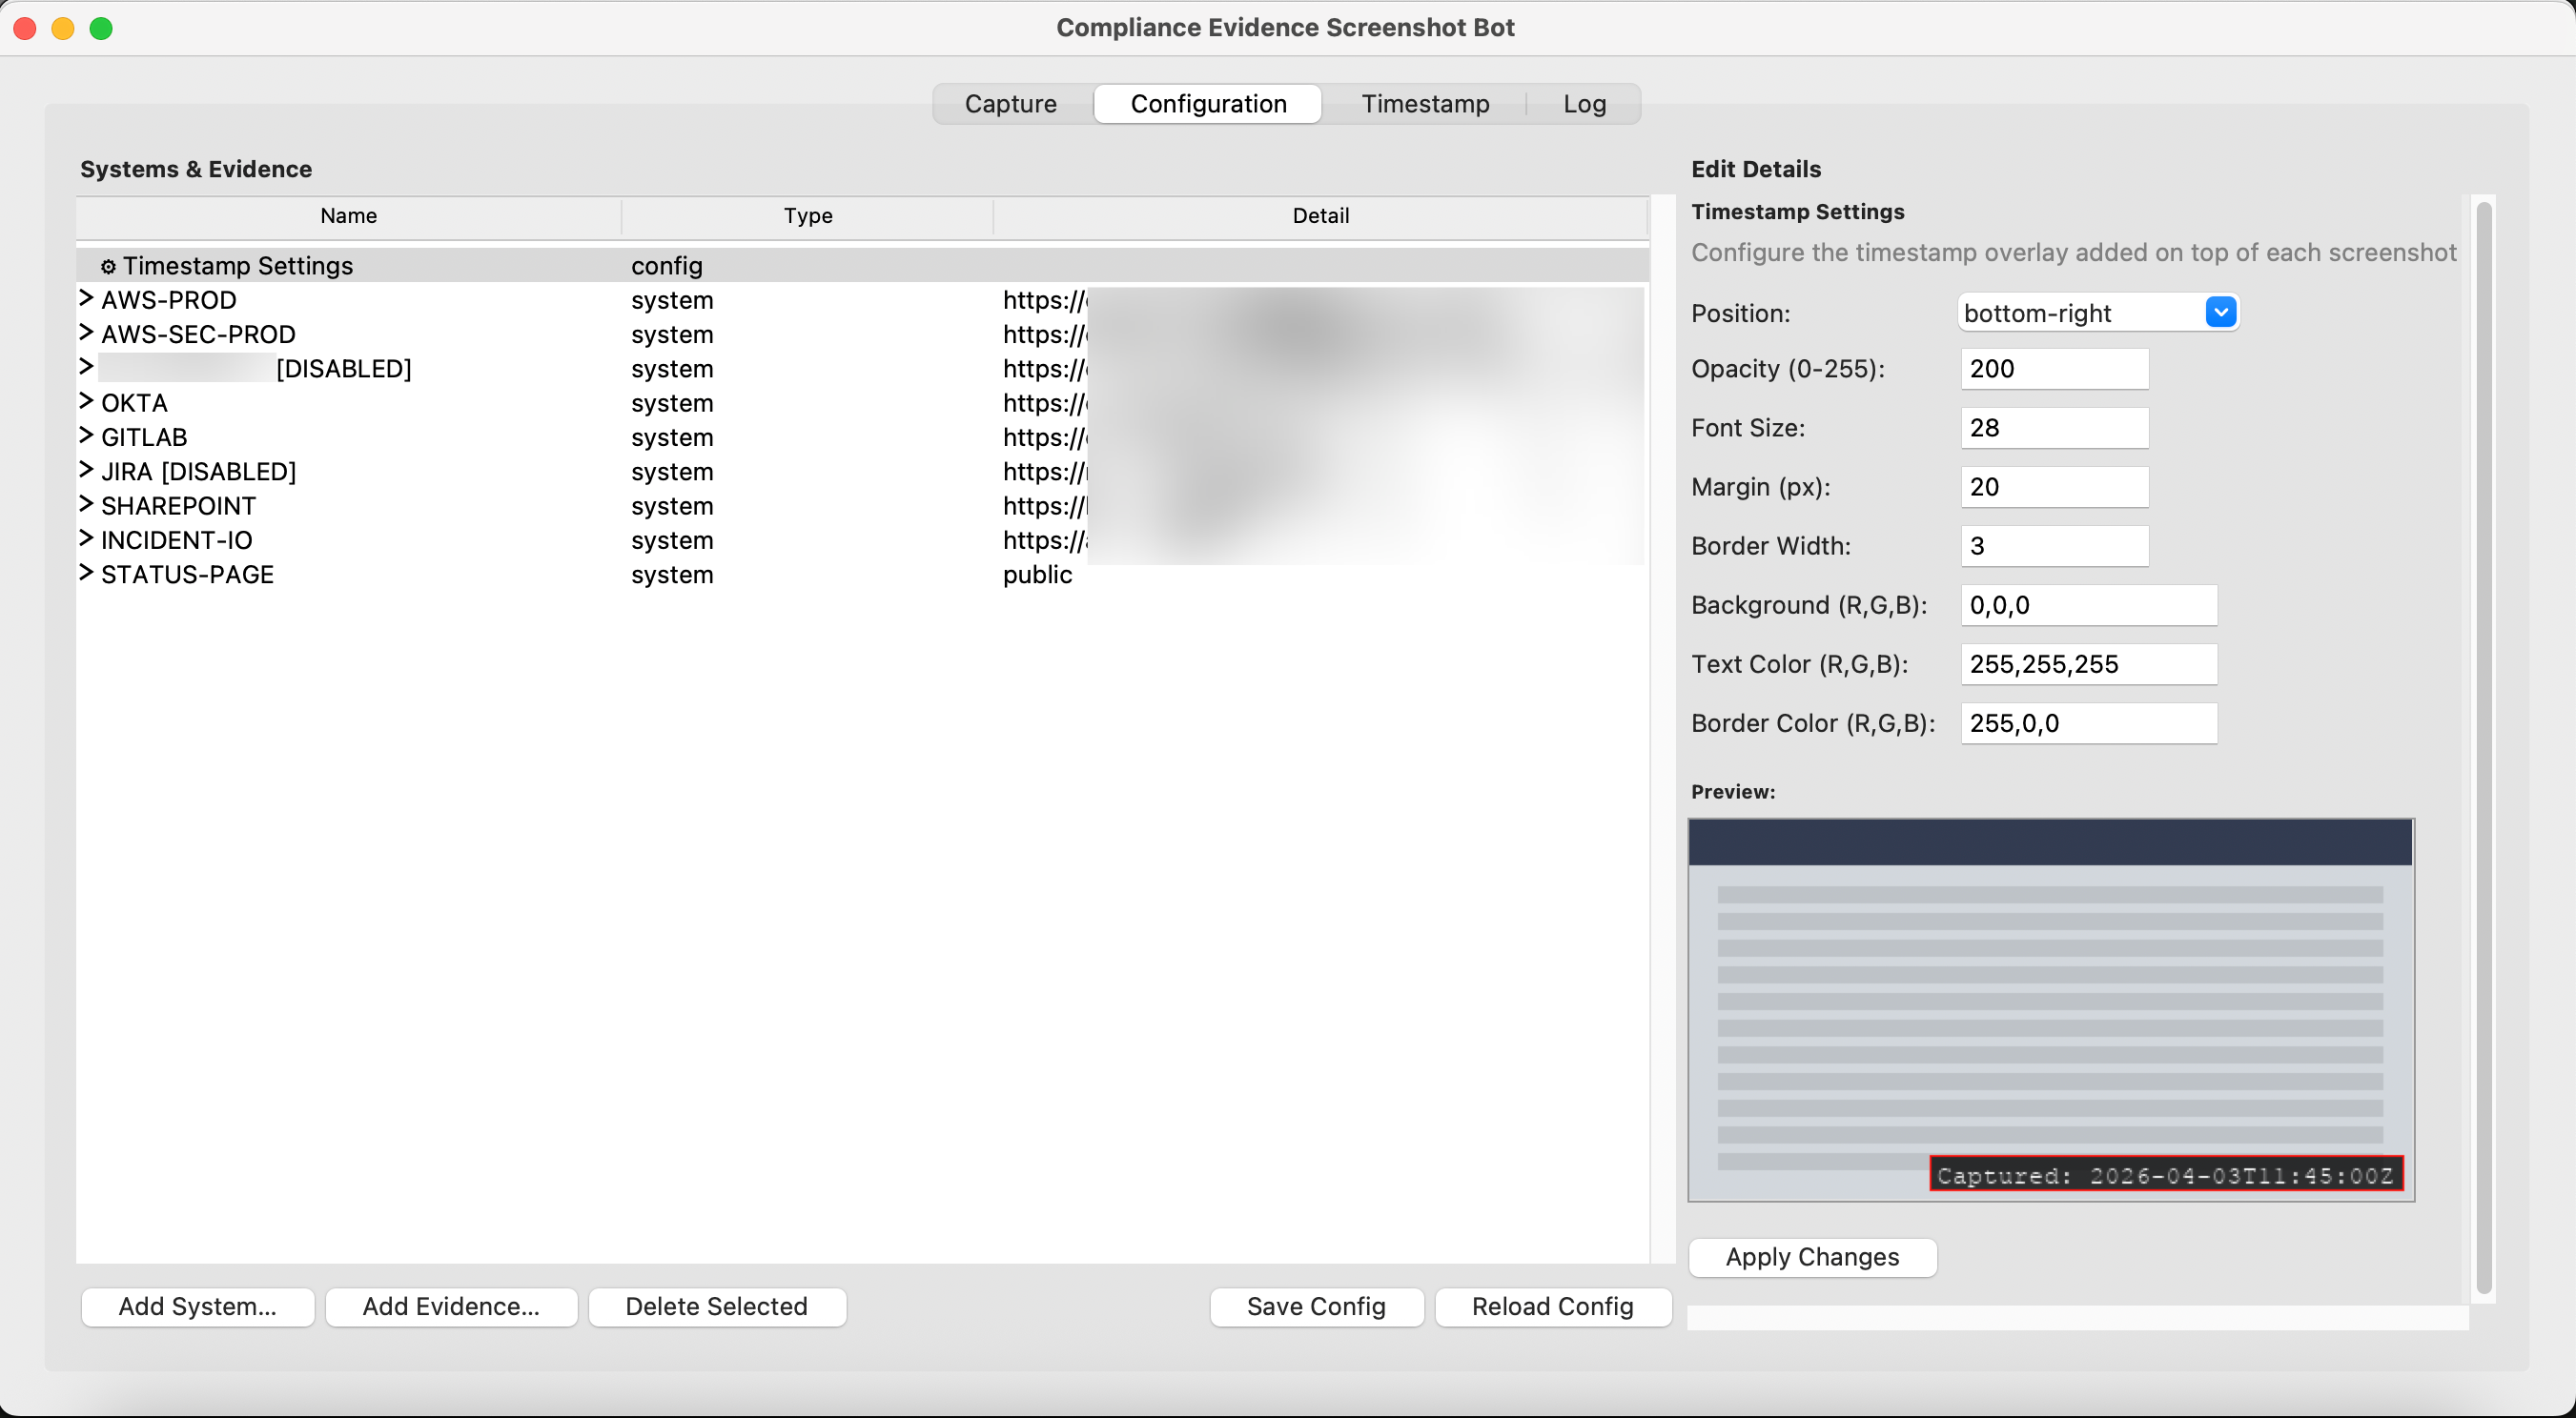Click Add Evidence...
This screenshot has height=1418, width=2576.
451,1307
